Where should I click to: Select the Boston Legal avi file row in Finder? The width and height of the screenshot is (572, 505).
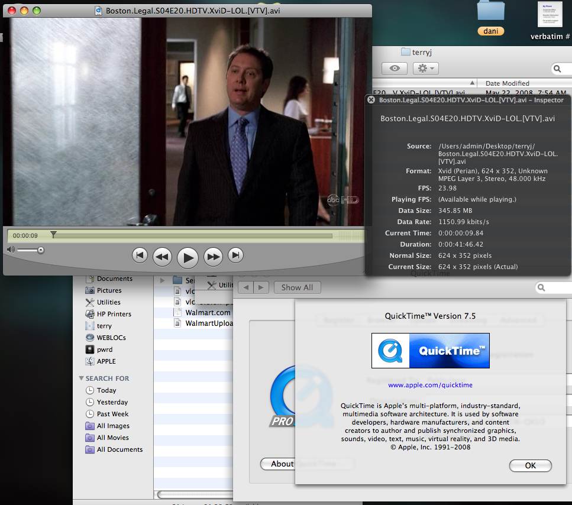[x=472, y=92]
